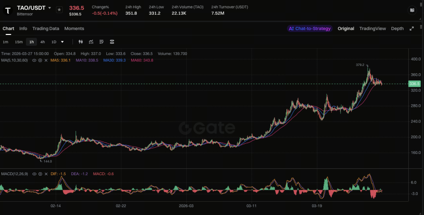Switch to TradingView chart mode
The width and height of the screenshot is (424, 215).
pyautogui.click(x=372, y=29)
